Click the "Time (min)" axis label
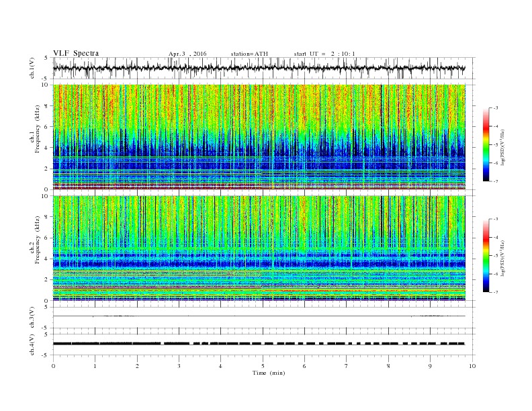This screenshot has height=411, width=532. point(269,373)
